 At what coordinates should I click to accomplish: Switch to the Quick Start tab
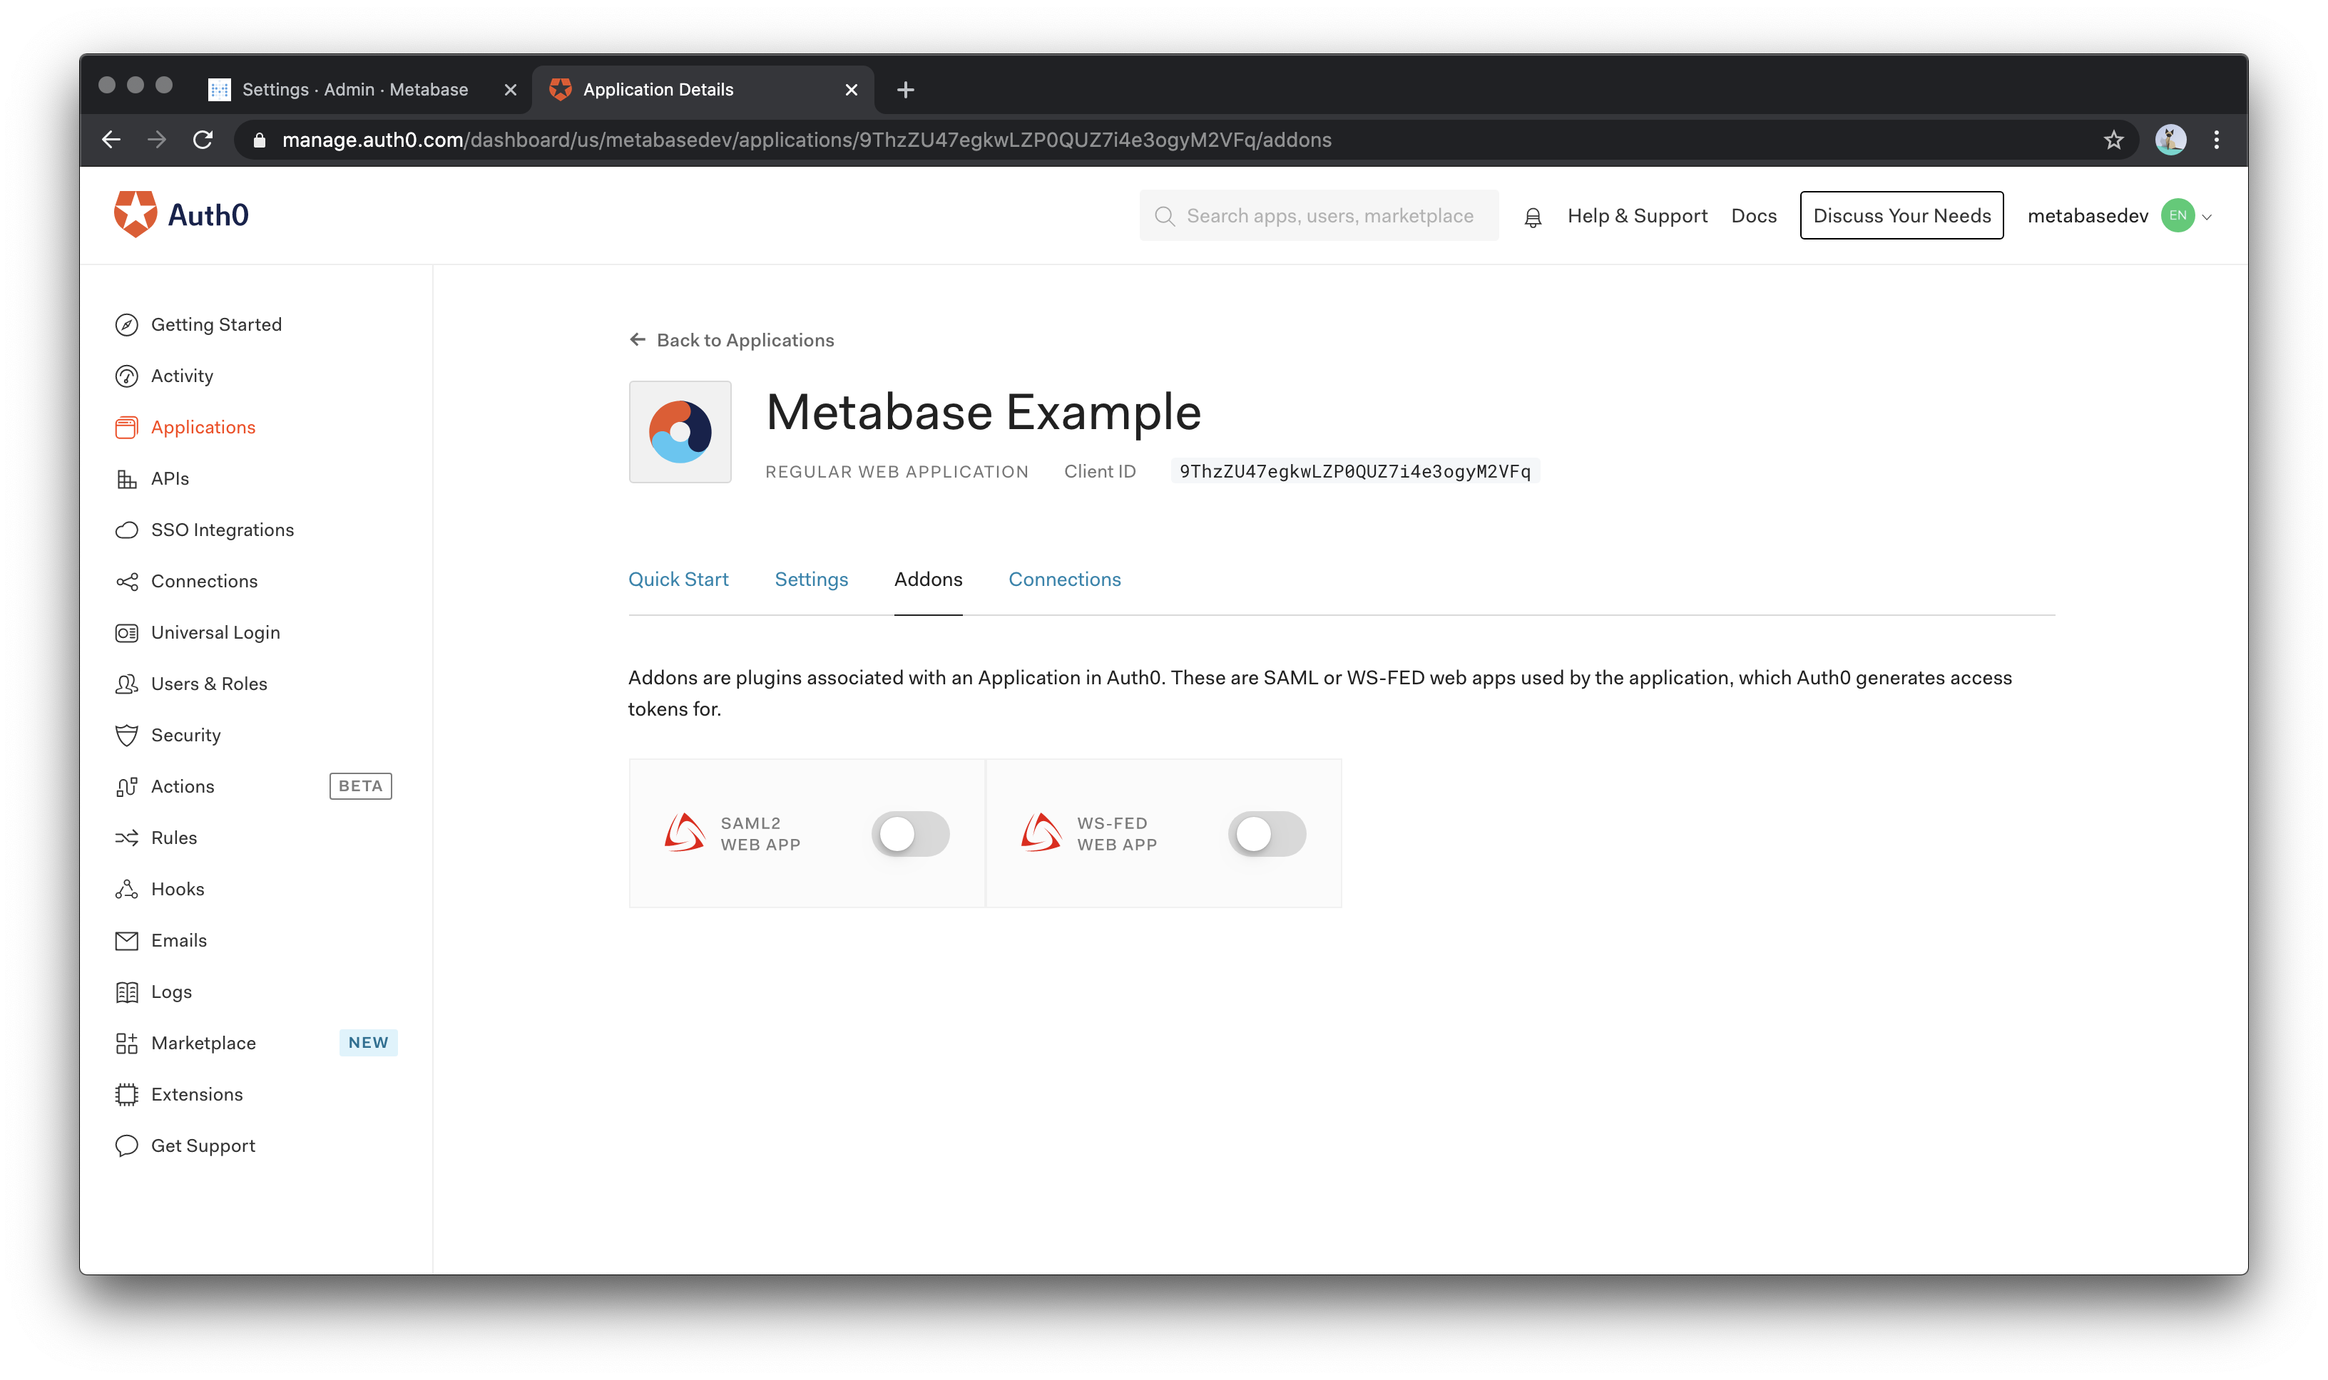[x=678, y=578]
